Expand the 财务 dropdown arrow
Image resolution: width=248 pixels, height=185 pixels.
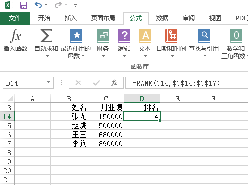pos(103,56)
